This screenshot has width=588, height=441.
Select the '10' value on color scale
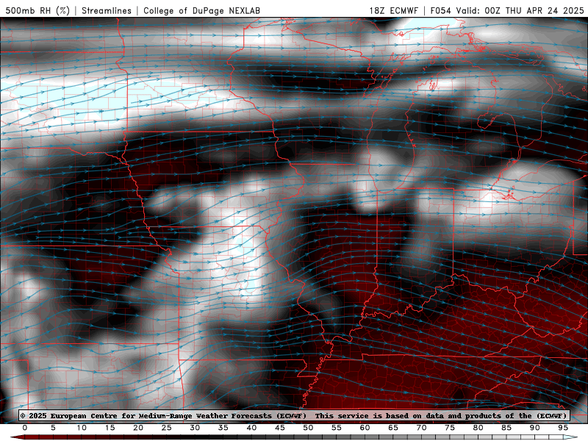82,428
